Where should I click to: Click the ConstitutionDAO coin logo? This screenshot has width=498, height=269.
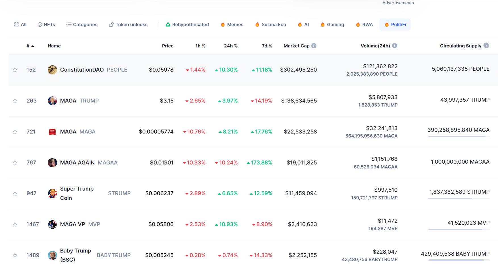[x=52, y=70]
